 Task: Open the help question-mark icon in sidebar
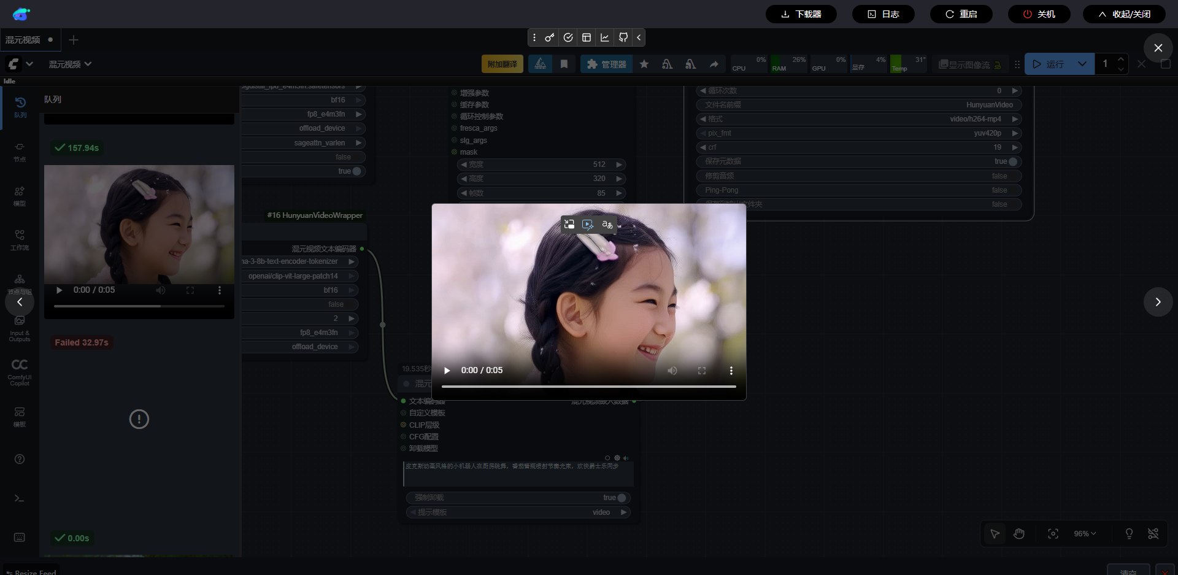point(20,459)
